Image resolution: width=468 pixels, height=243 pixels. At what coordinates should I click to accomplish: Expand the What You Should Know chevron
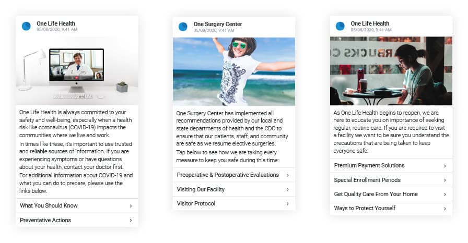[131, 206]
